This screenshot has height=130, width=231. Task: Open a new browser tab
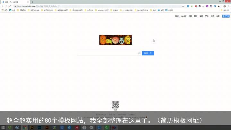coord(32,2)
